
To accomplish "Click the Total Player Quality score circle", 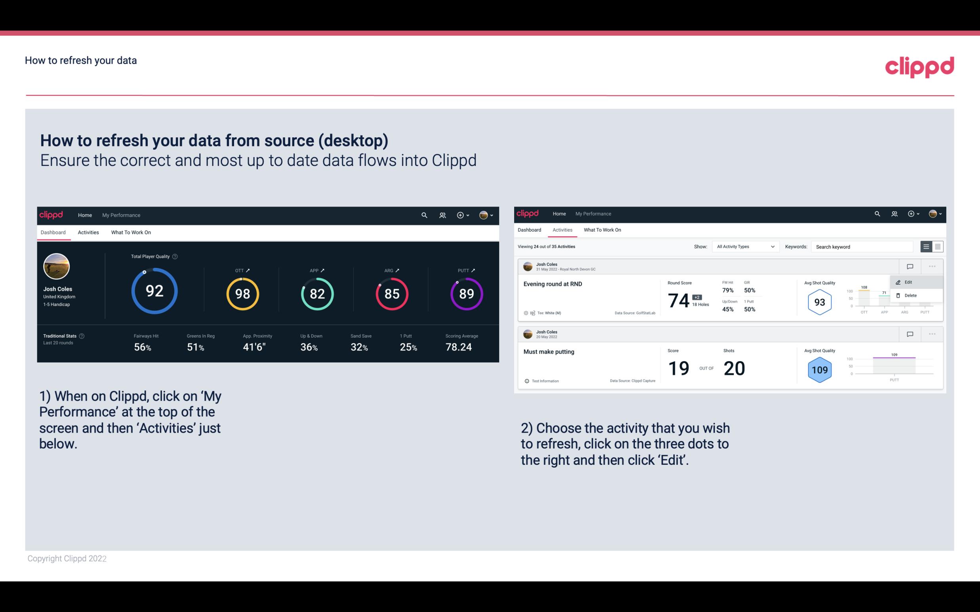I will point(154,292).
